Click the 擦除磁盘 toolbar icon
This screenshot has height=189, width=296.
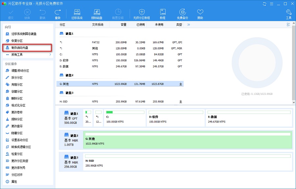click(97, 14)
